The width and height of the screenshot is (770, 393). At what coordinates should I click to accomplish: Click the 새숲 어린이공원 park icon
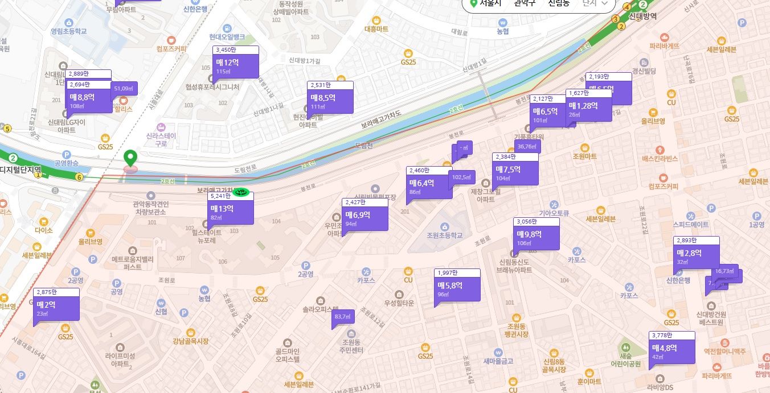coord(625,346)
